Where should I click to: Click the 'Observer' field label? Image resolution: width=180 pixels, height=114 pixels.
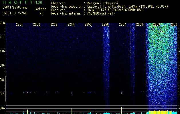tap(58, 3)
